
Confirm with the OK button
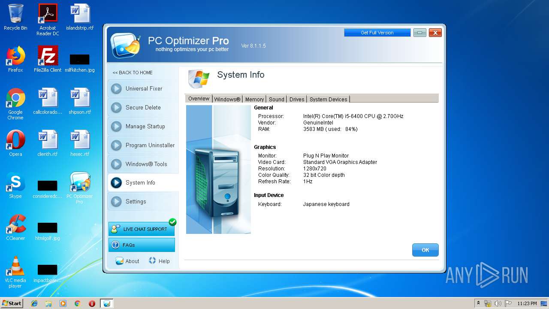point(425,250)
